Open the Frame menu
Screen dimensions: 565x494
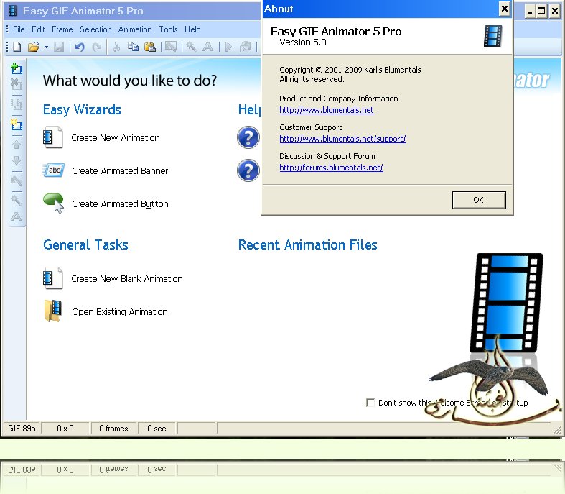pyautogui.click(x=62, y=29)
